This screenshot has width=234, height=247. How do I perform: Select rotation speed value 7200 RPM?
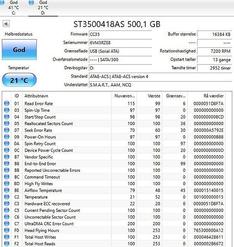215,51
